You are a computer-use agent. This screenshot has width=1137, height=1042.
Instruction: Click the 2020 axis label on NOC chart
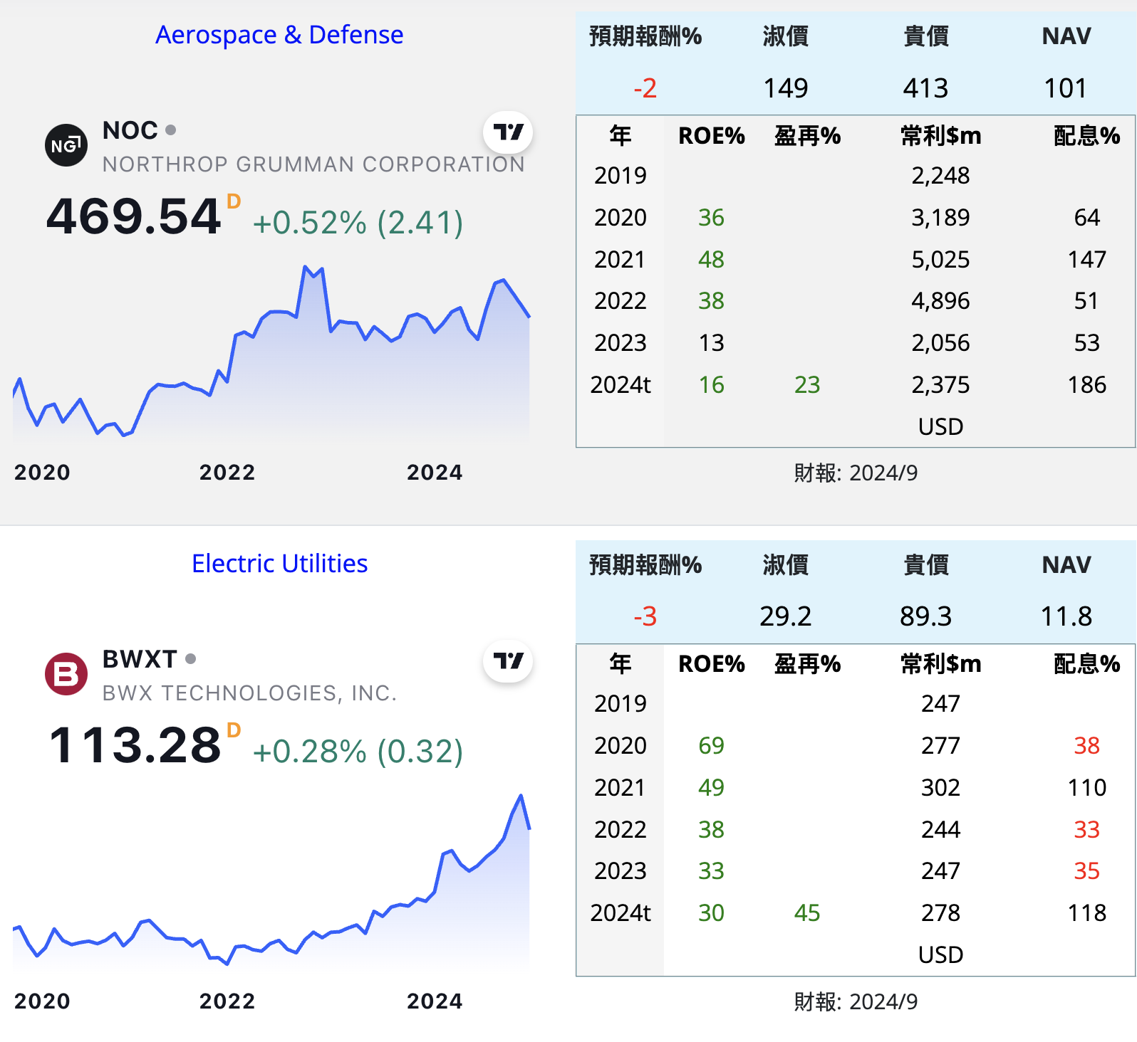tap(42, 472)
